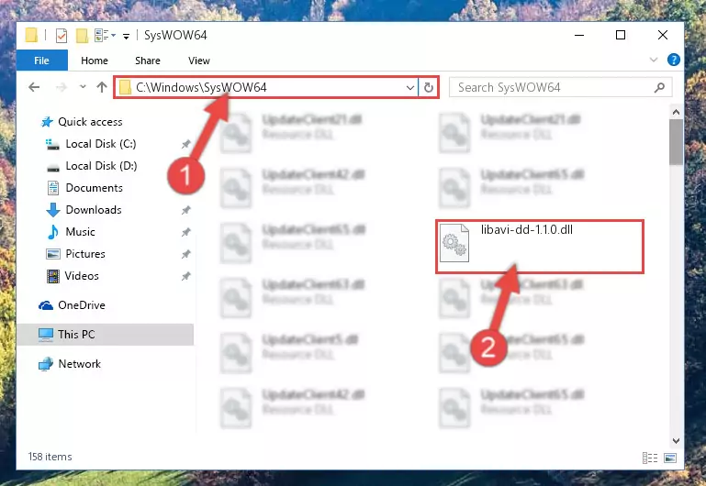706x486 pixels.
Task: Click the vertical scrollbar thumb
Action: 676,142
